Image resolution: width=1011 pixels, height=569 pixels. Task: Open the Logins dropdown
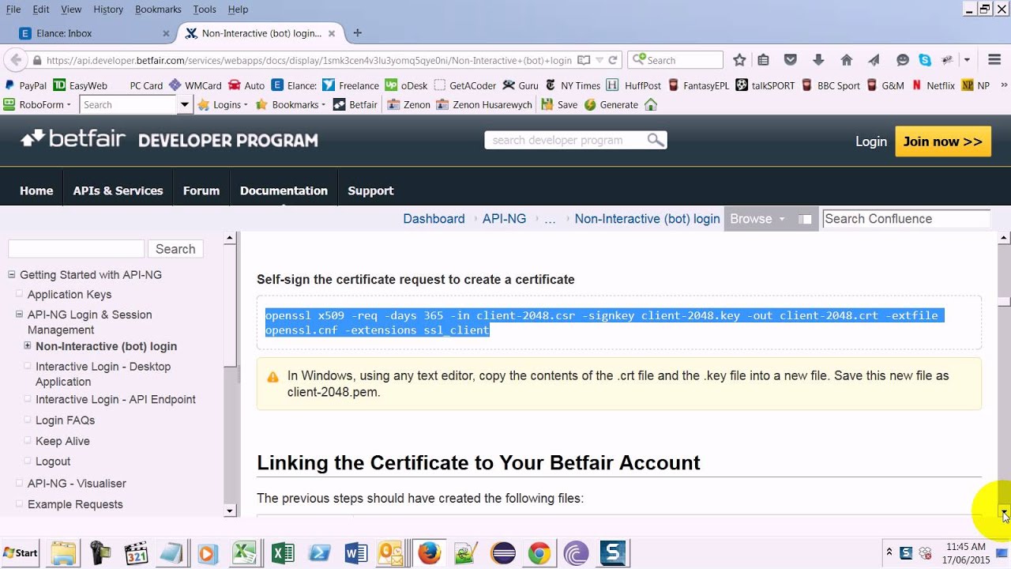(x=222, y=104)
